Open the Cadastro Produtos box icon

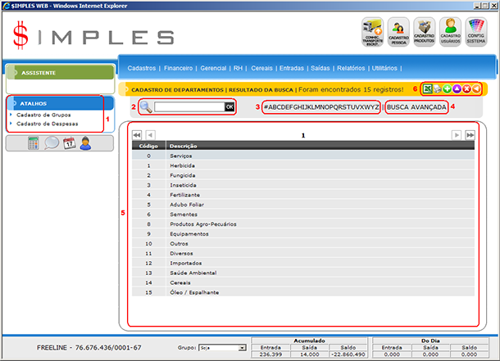[425, 32]
